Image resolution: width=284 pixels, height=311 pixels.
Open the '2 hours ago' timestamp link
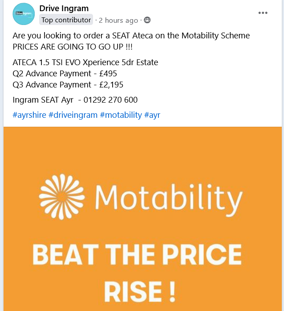[x=118, y=20]
